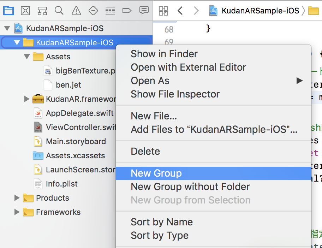322x248 pixels.
Task: Choose Open with External Editor
Action: tap(214, 67)
